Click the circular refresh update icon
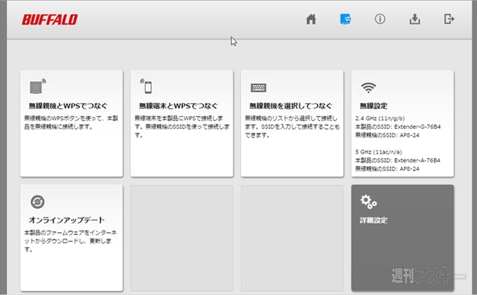The width and height of the screenshot is (477, 295). (37, 202)
